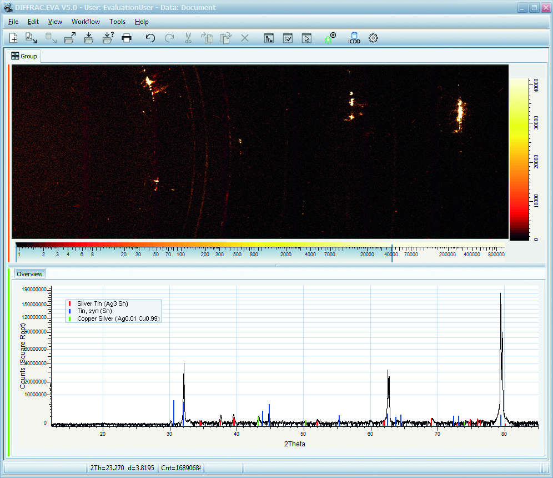Open the ICDD database icon
The height and width of the screenshot is (478, 553).
point(354,38)
